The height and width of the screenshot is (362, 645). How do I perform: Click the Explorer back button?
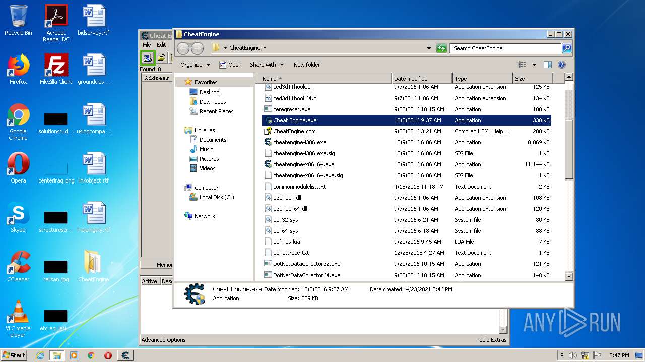point(183,48)
